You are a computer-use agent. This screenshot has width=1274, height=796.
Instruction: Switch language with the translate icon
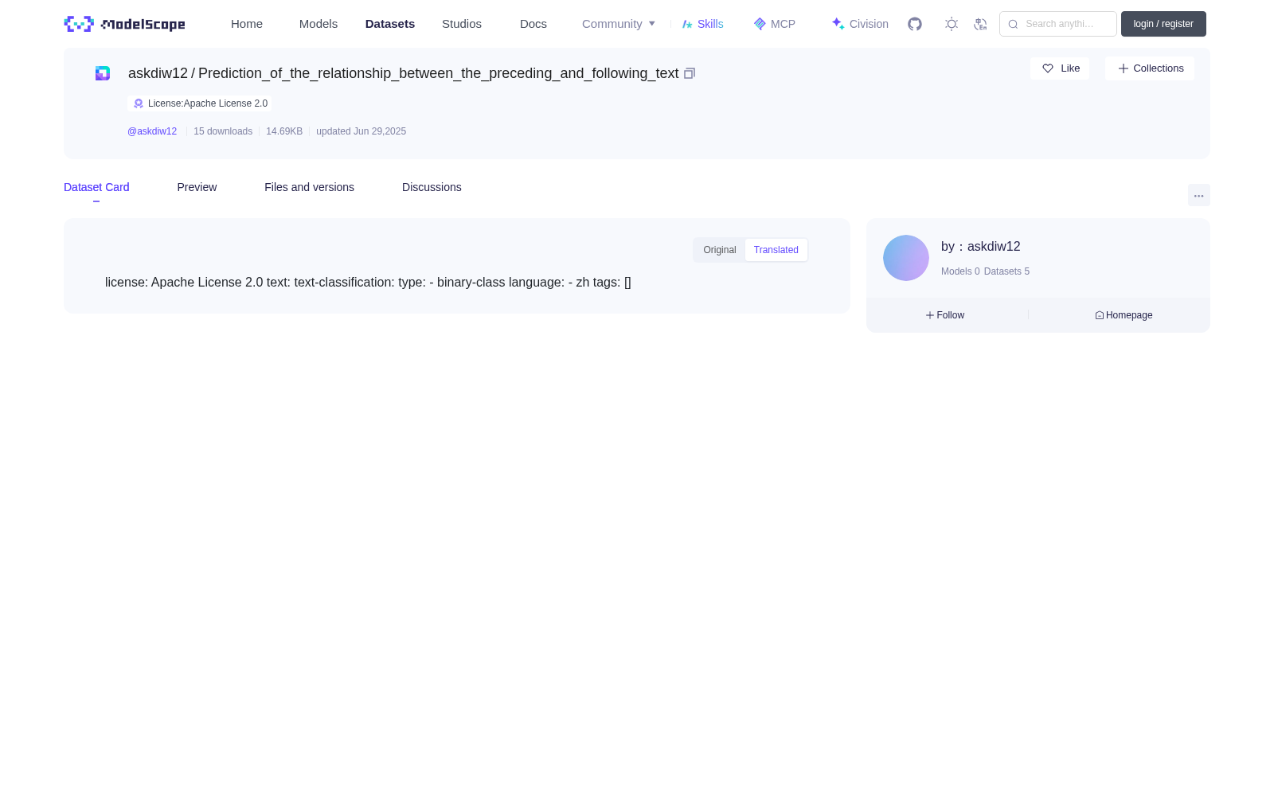tap(980, 24)
